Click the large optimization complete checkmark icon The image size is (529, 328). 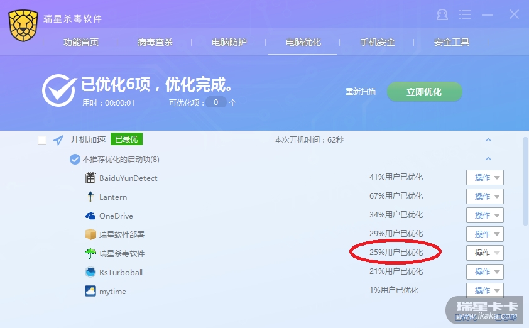59,90
